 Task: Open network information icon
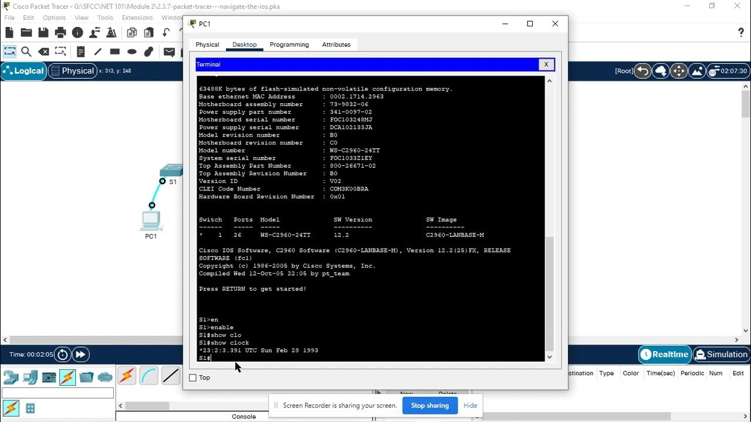click(77, 33)
